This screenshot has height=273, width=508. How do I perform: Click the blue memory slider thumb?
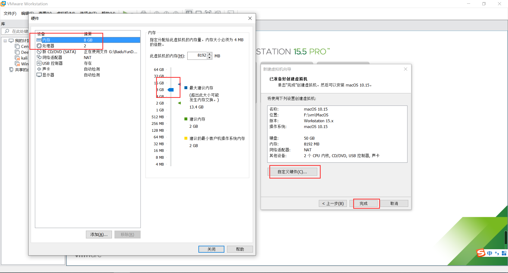click(x=171, y=90)
